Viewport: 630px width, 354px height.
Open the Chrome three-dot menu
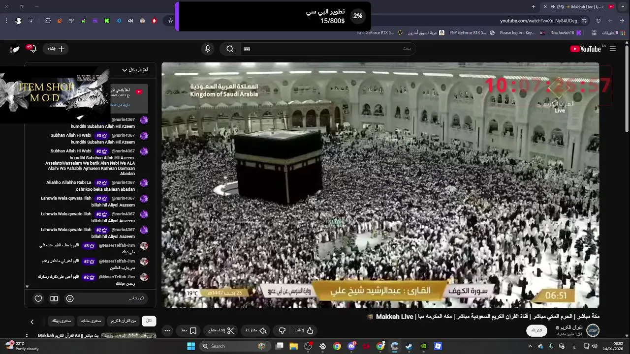point(6,21)
